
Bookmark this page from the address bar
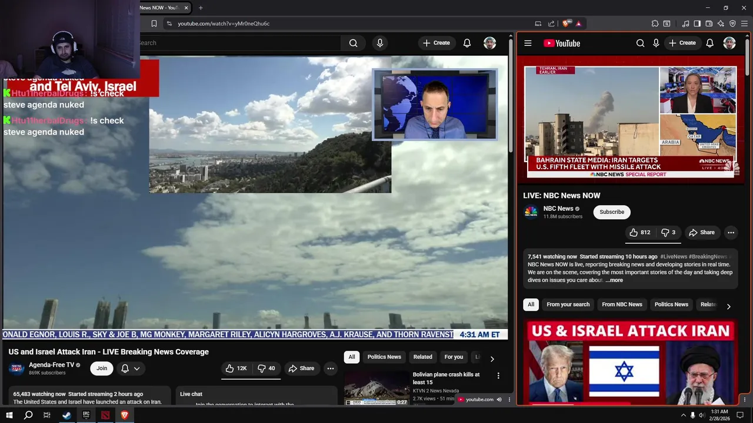coord(154,23)
